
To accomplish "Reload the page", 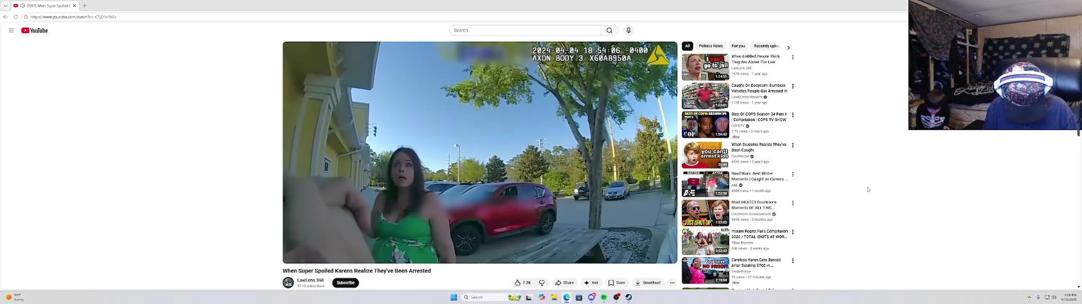I will pos(16,17).
